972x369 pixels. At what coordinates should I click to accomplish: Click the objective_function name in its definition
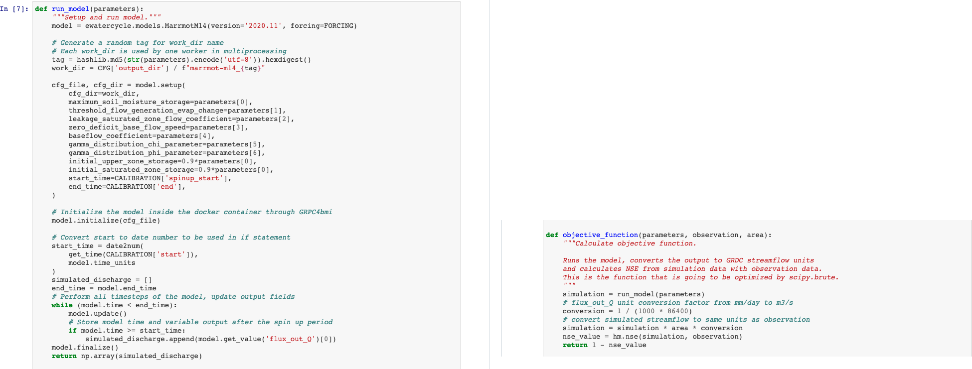tap(600, 235)
